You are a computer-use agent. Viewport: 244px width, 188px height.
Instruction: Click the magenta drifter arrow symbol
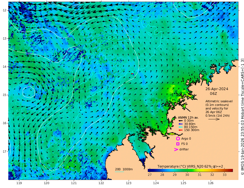tap(176, 149)
